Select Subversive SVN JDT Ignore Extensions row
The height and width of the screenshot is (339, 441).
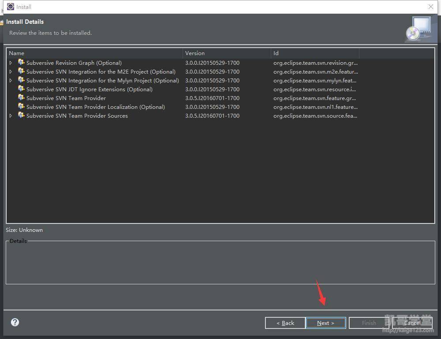[x=90, y=89]
